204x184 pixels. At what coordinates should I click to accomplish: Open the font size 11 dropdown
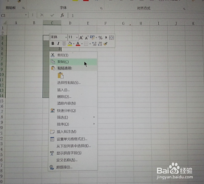coord(77,37)
